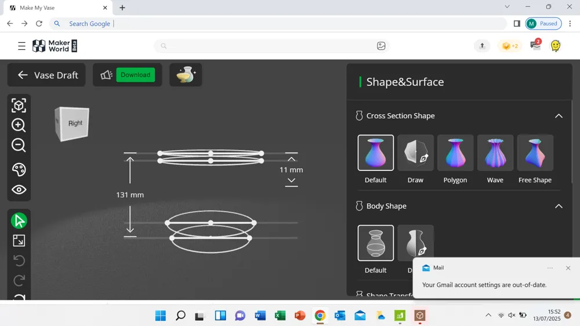Click the MakerWorld Beta logo
580x326 pixels.
(x=55, y=46)
